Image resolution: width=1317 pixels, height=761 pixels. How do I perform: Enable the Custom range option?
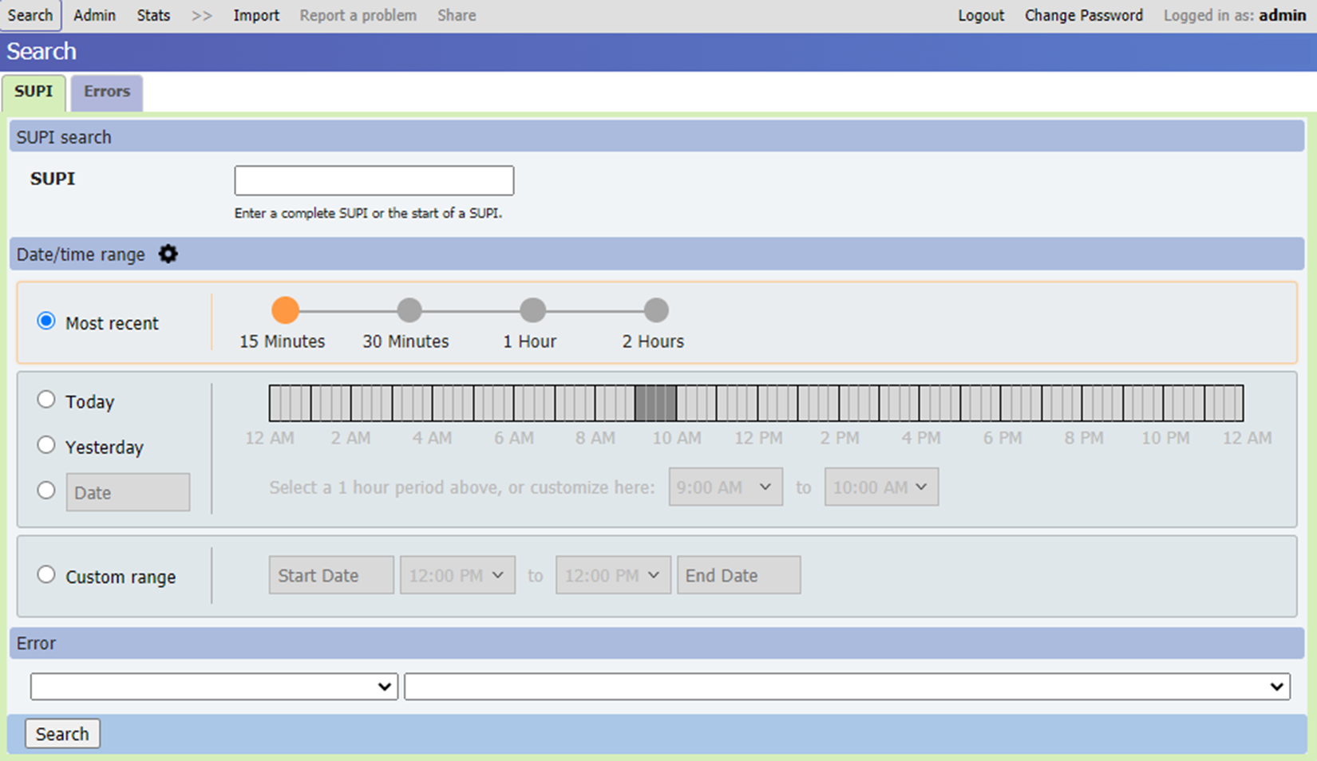(x=46, y=574)
